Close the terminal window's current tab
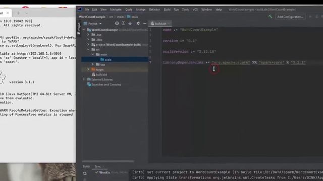 (x=8, y=13)
